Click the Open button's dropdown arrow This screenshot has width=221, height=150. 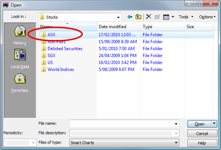coord(214,124)
